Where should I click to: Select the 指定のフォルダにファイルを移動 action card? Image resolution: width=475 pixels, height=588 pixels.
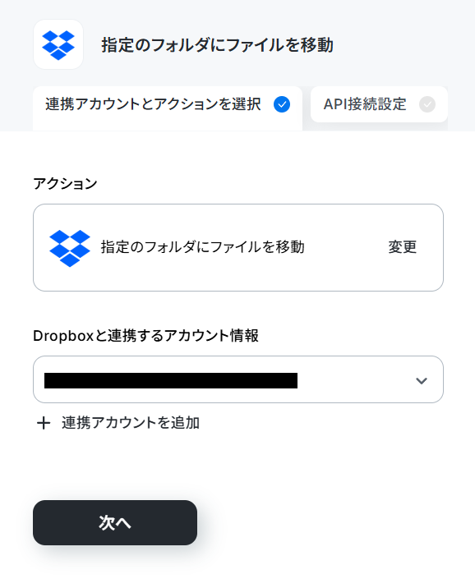(x=238, y=247)
